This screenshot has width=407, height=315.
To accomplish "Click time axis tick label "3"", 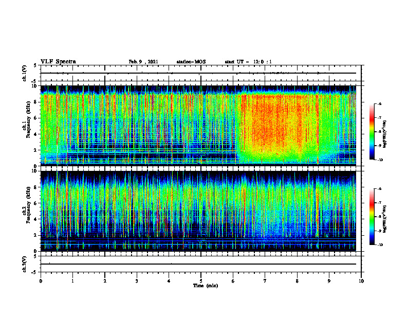I will click(x=137, y=281).
